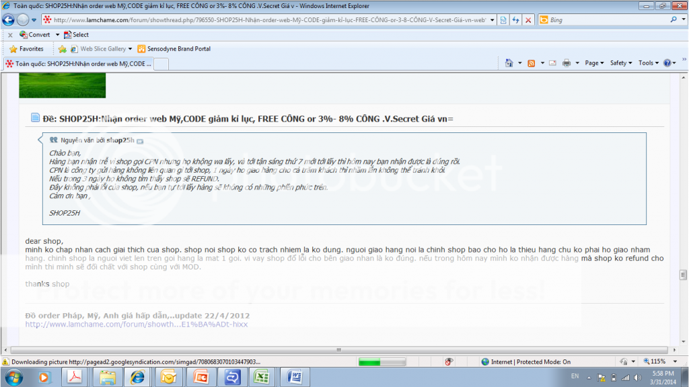The width and height of the screenshot is (689, 387).
Task: Open the lamchame.com signature link
Action: (x=137, y=324)
